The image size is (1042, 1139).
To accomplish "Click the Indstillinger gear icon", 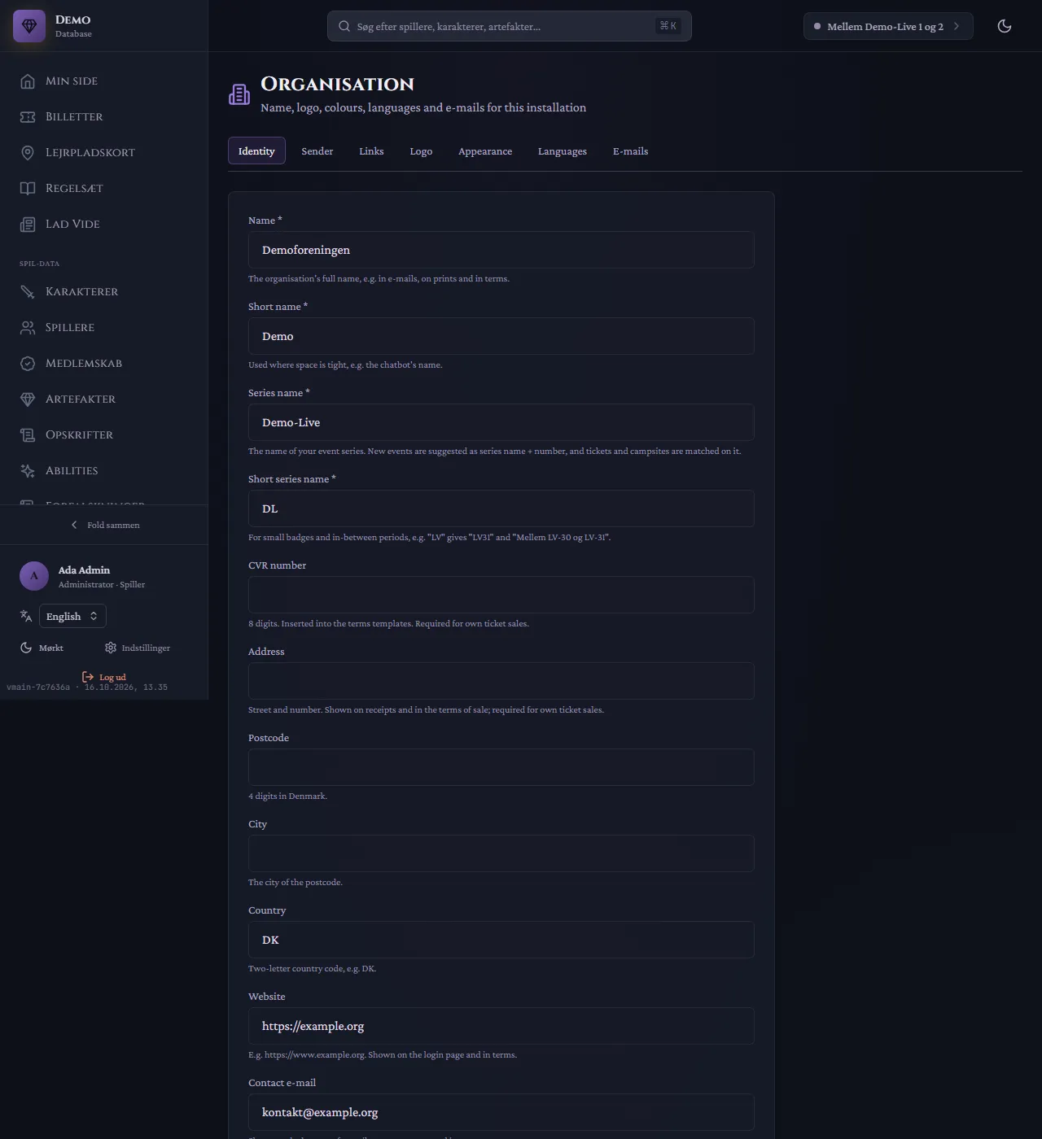I will [x=111, y=648].
